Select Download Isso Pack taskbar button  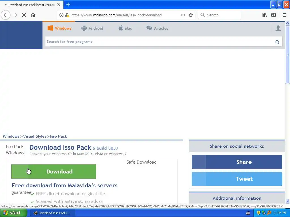[x=52, y=213]
